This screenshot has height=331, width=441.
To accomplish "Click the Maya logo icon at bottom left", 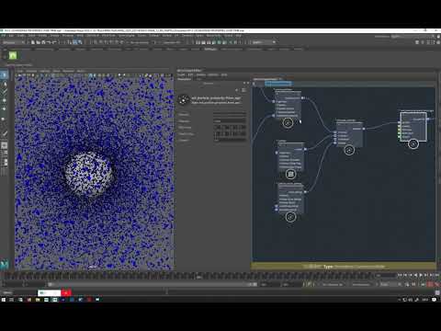I will coord(5,264).
